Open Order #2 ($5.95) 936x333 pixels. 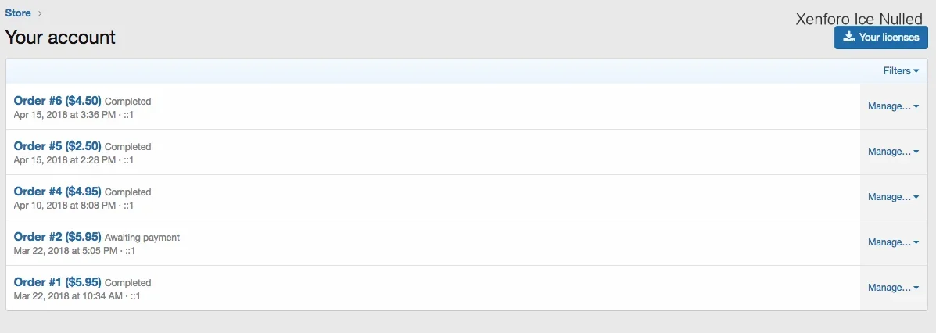pyautogui.click(x=57, y=237)
